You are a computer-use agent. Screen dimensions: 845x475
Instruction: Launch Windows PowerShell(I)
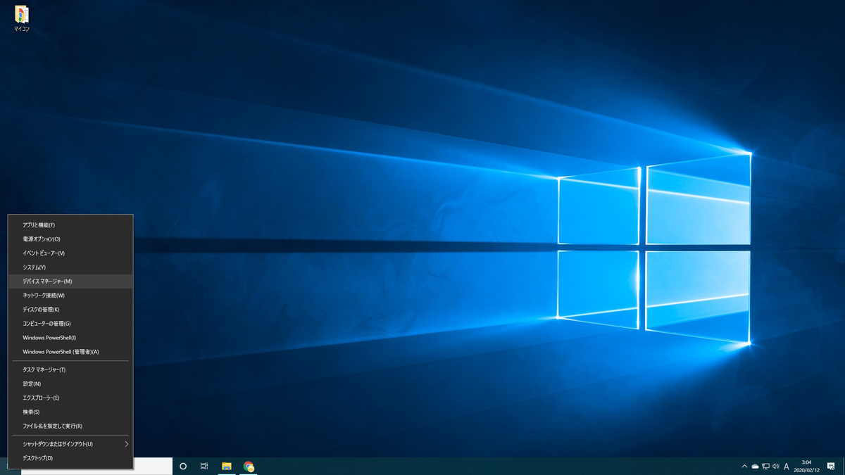coord(70,338)
